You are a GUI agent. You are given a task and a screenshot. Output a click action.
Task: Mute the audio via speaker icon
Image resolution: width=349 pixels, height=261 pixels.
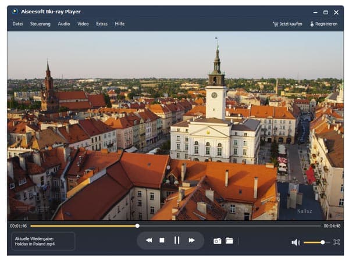coord(296,242)
